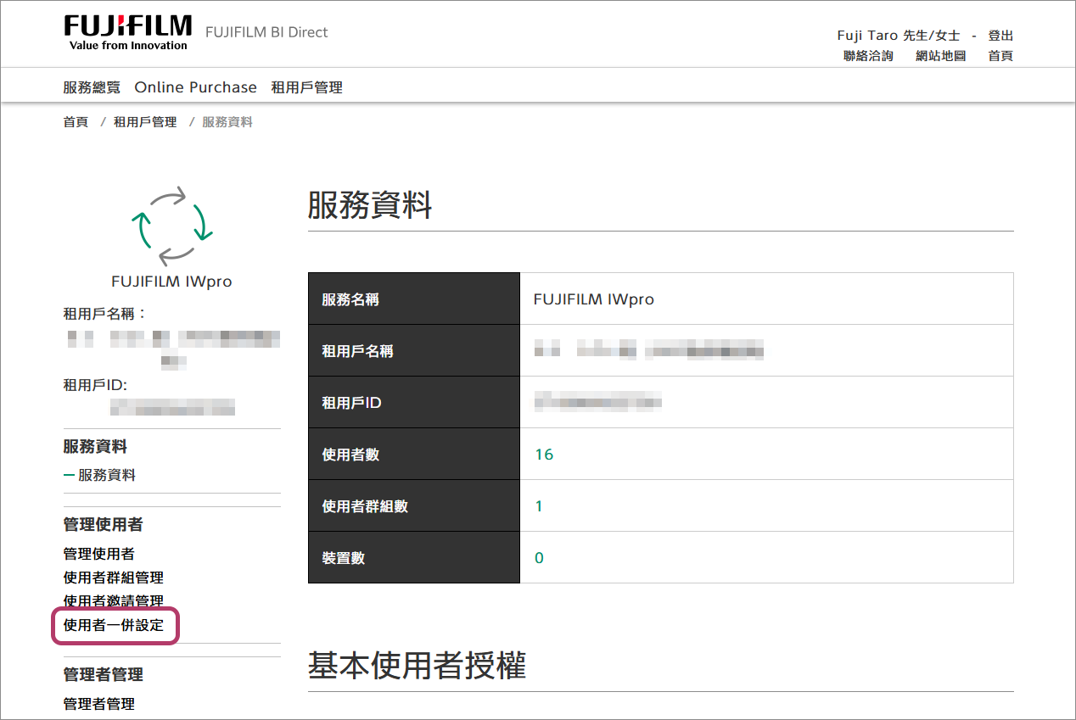
Task: Click the FUJIFILM IWpro label under the icon
Action: 171,282
